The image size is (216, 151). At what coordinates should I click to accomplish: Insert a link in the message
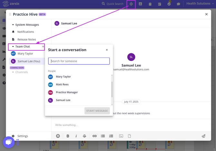point(94,136)
